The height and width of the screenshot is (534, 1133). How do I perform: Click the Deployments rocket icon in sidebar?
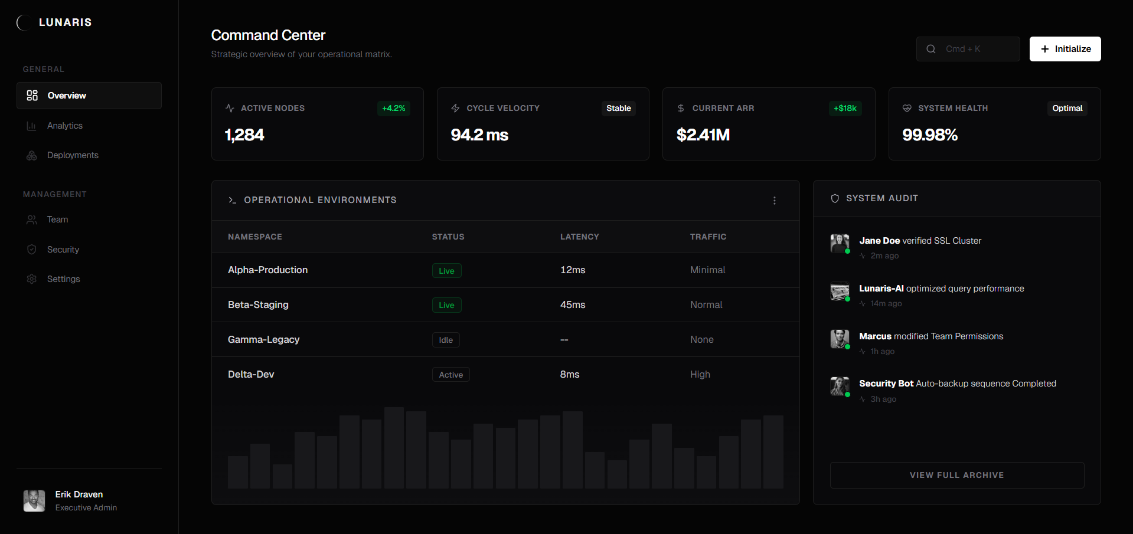coord(32,155)
